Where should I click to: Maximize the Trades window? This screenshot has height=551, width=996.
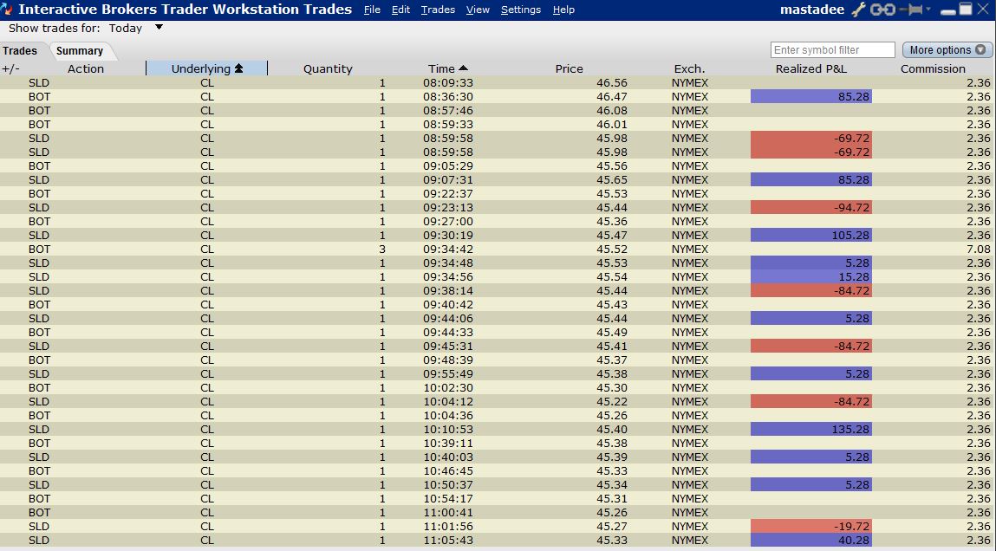(x=967, y=9)
